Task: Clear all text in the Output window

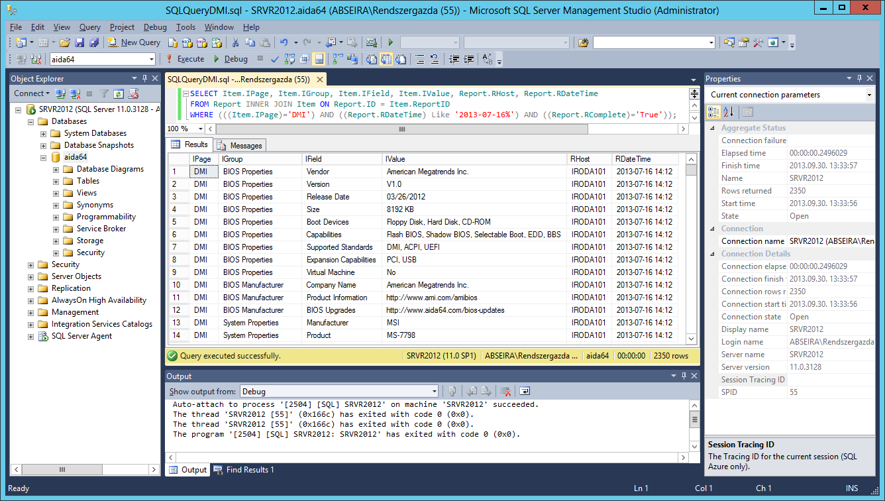Action: (x=505, y=391)
